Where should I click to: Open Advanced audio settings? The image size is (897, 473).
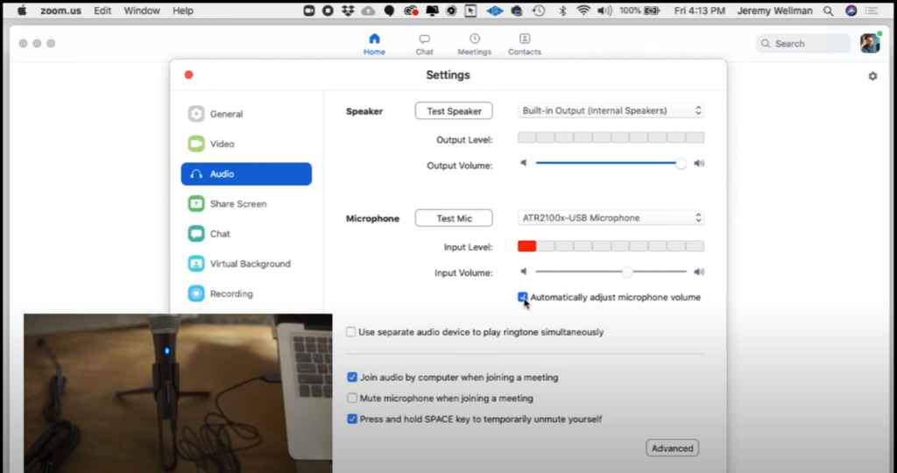pyautogui.click(x=672, y=448)
